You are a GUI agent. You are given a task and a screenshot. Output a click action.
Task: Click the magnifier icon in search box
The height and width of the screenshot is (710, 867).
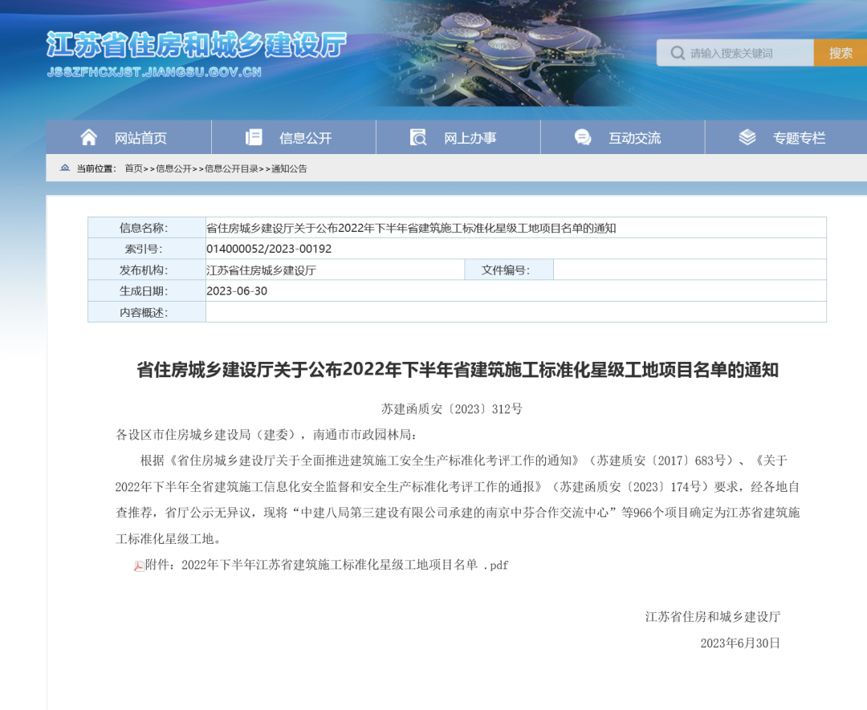(678, 53)
